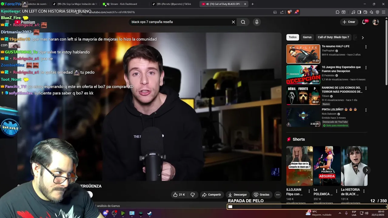Open La HISTORIA de BLACK short thumbnail
Viewport: 388px width, 218px height.
(354, 166)
